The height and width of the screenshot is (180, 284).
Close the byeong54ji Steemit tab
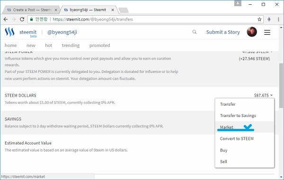click(x=113, y=10)
